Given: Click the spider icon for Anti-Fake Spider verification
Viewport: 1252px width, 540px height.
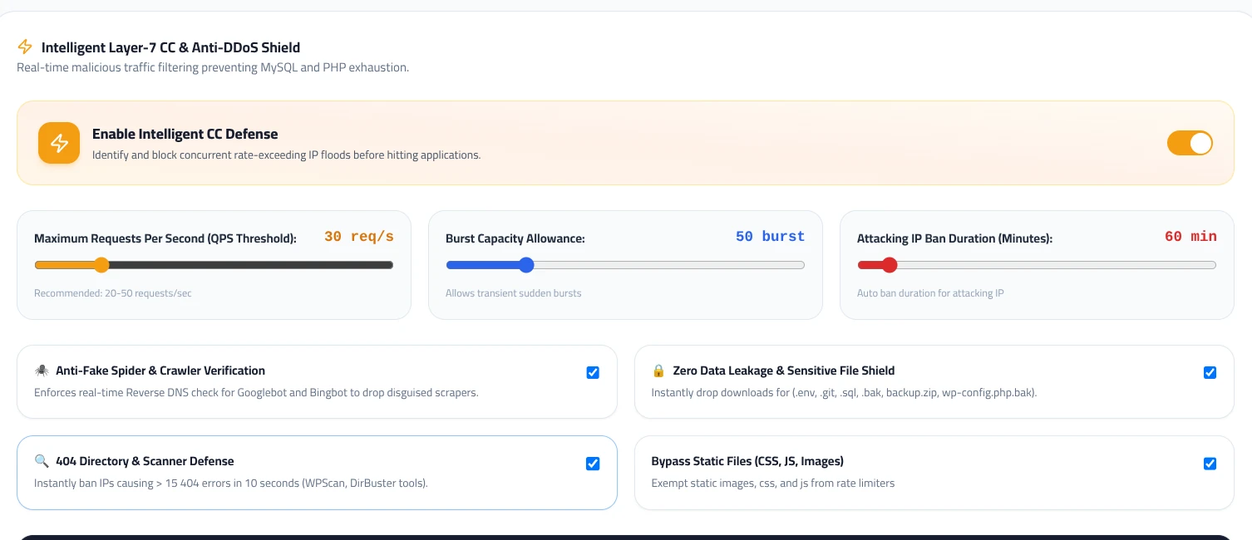Looking at the screenshot, I should (42, 371).
